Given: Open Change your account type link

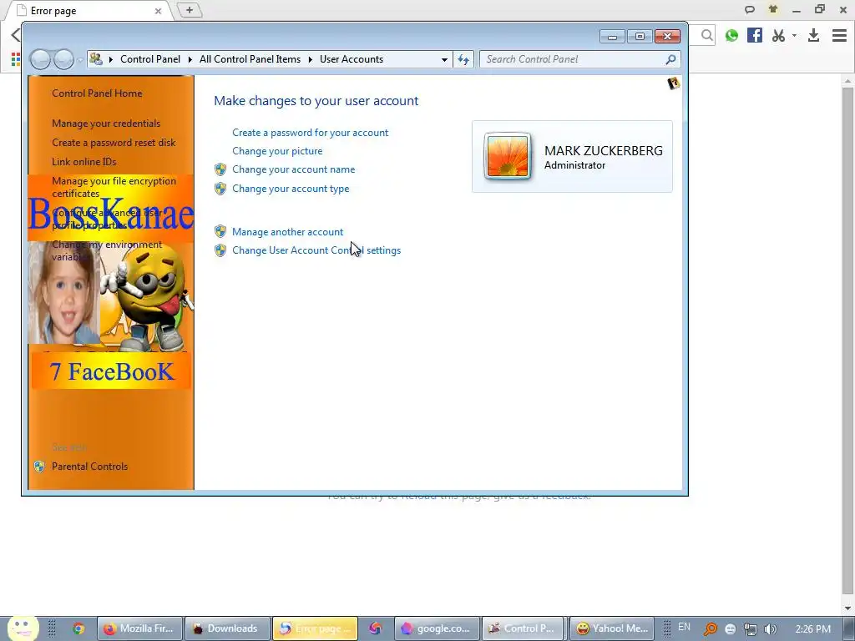Looking at the screenshot, I should (x=291, y=189).
